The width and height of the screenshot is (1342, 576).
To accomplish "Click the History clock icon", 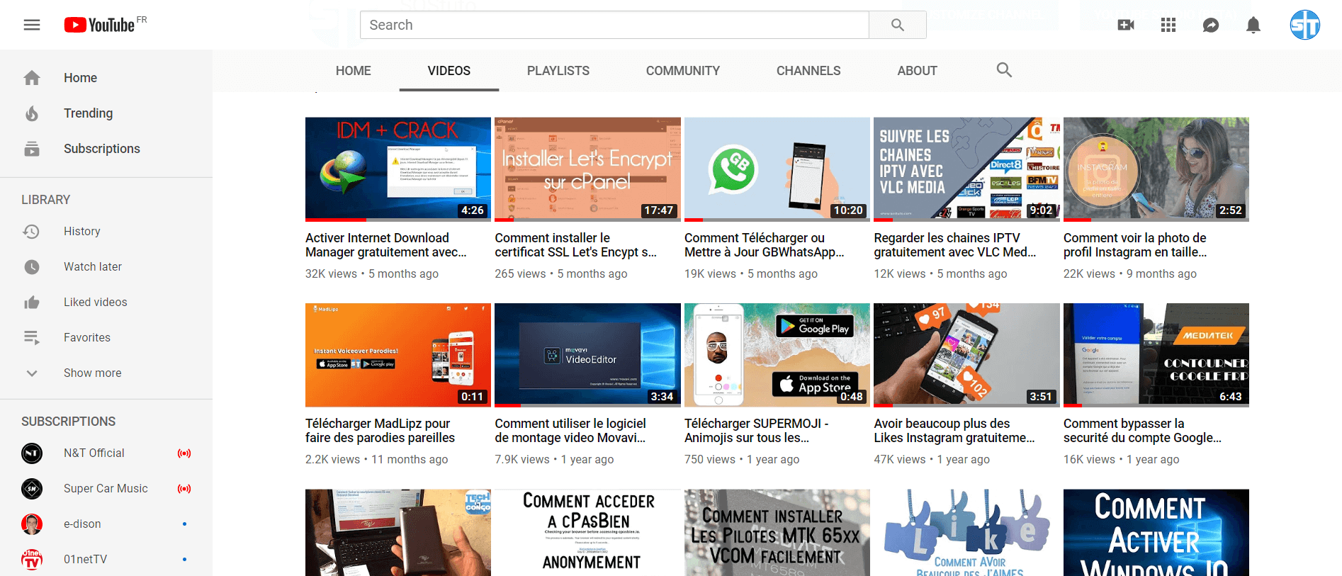I will 31,231.
